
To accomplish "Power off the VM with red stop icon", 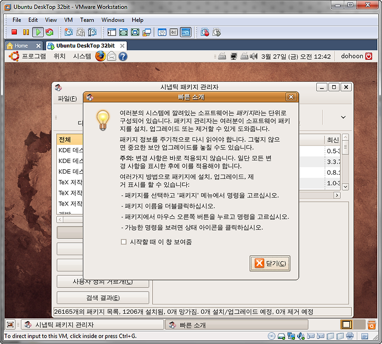I will pyautogui.click(x=14, y=32).
